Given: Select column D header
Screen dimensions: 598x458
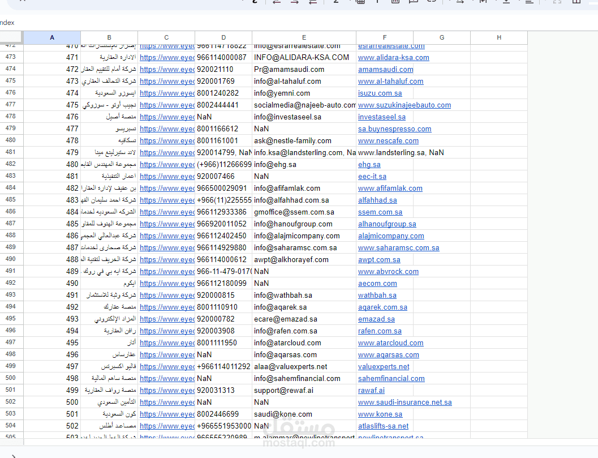Looking at the screenshot, I should 223,37.
